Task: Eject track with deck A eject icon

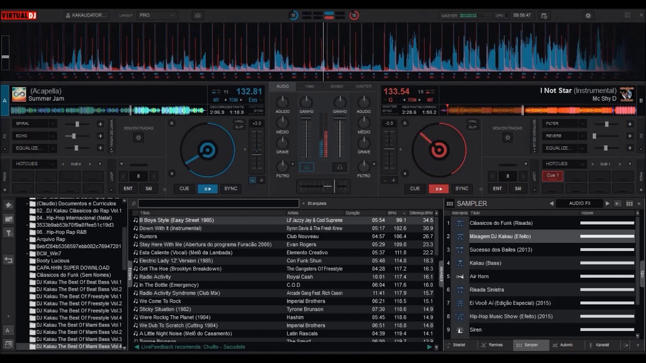Action: click(x=172, y=123)
